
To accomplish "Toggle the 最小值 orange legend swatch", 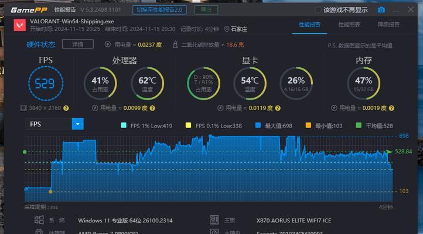I will pos(308,125).
